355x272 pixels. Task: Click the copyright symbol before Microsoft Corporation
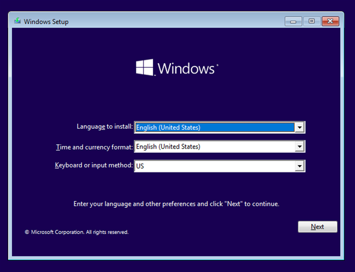[x=27, y=233]
